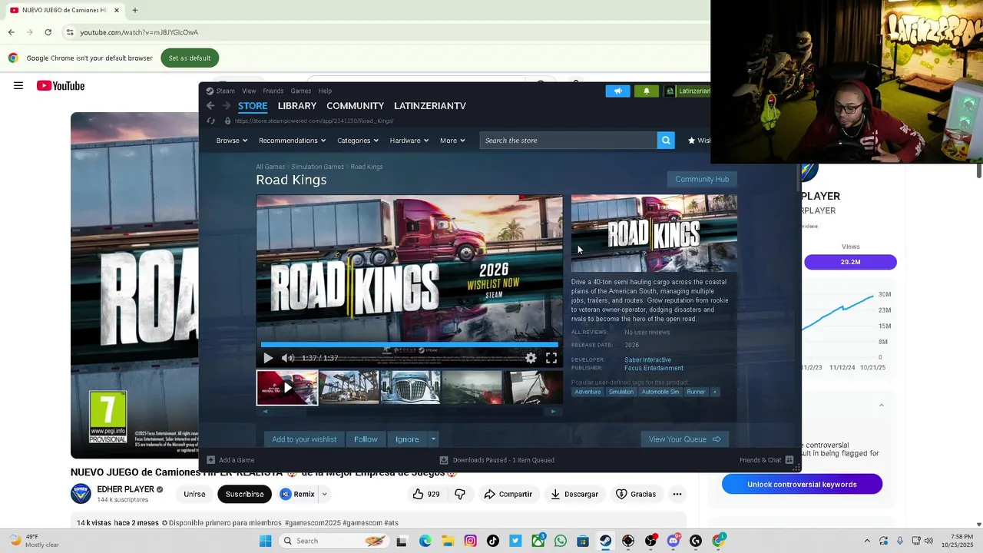
Task: Click thumbnail strip scrollbar under trailer
Action: pyautogui.click(x=409, y=411)
